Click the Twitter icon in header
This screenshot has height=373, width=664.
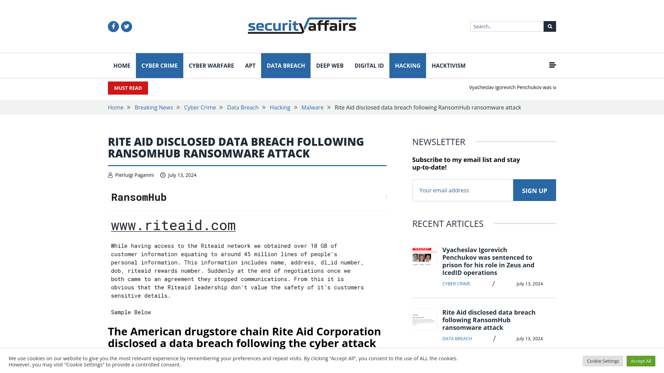click(x=126, y=26)
